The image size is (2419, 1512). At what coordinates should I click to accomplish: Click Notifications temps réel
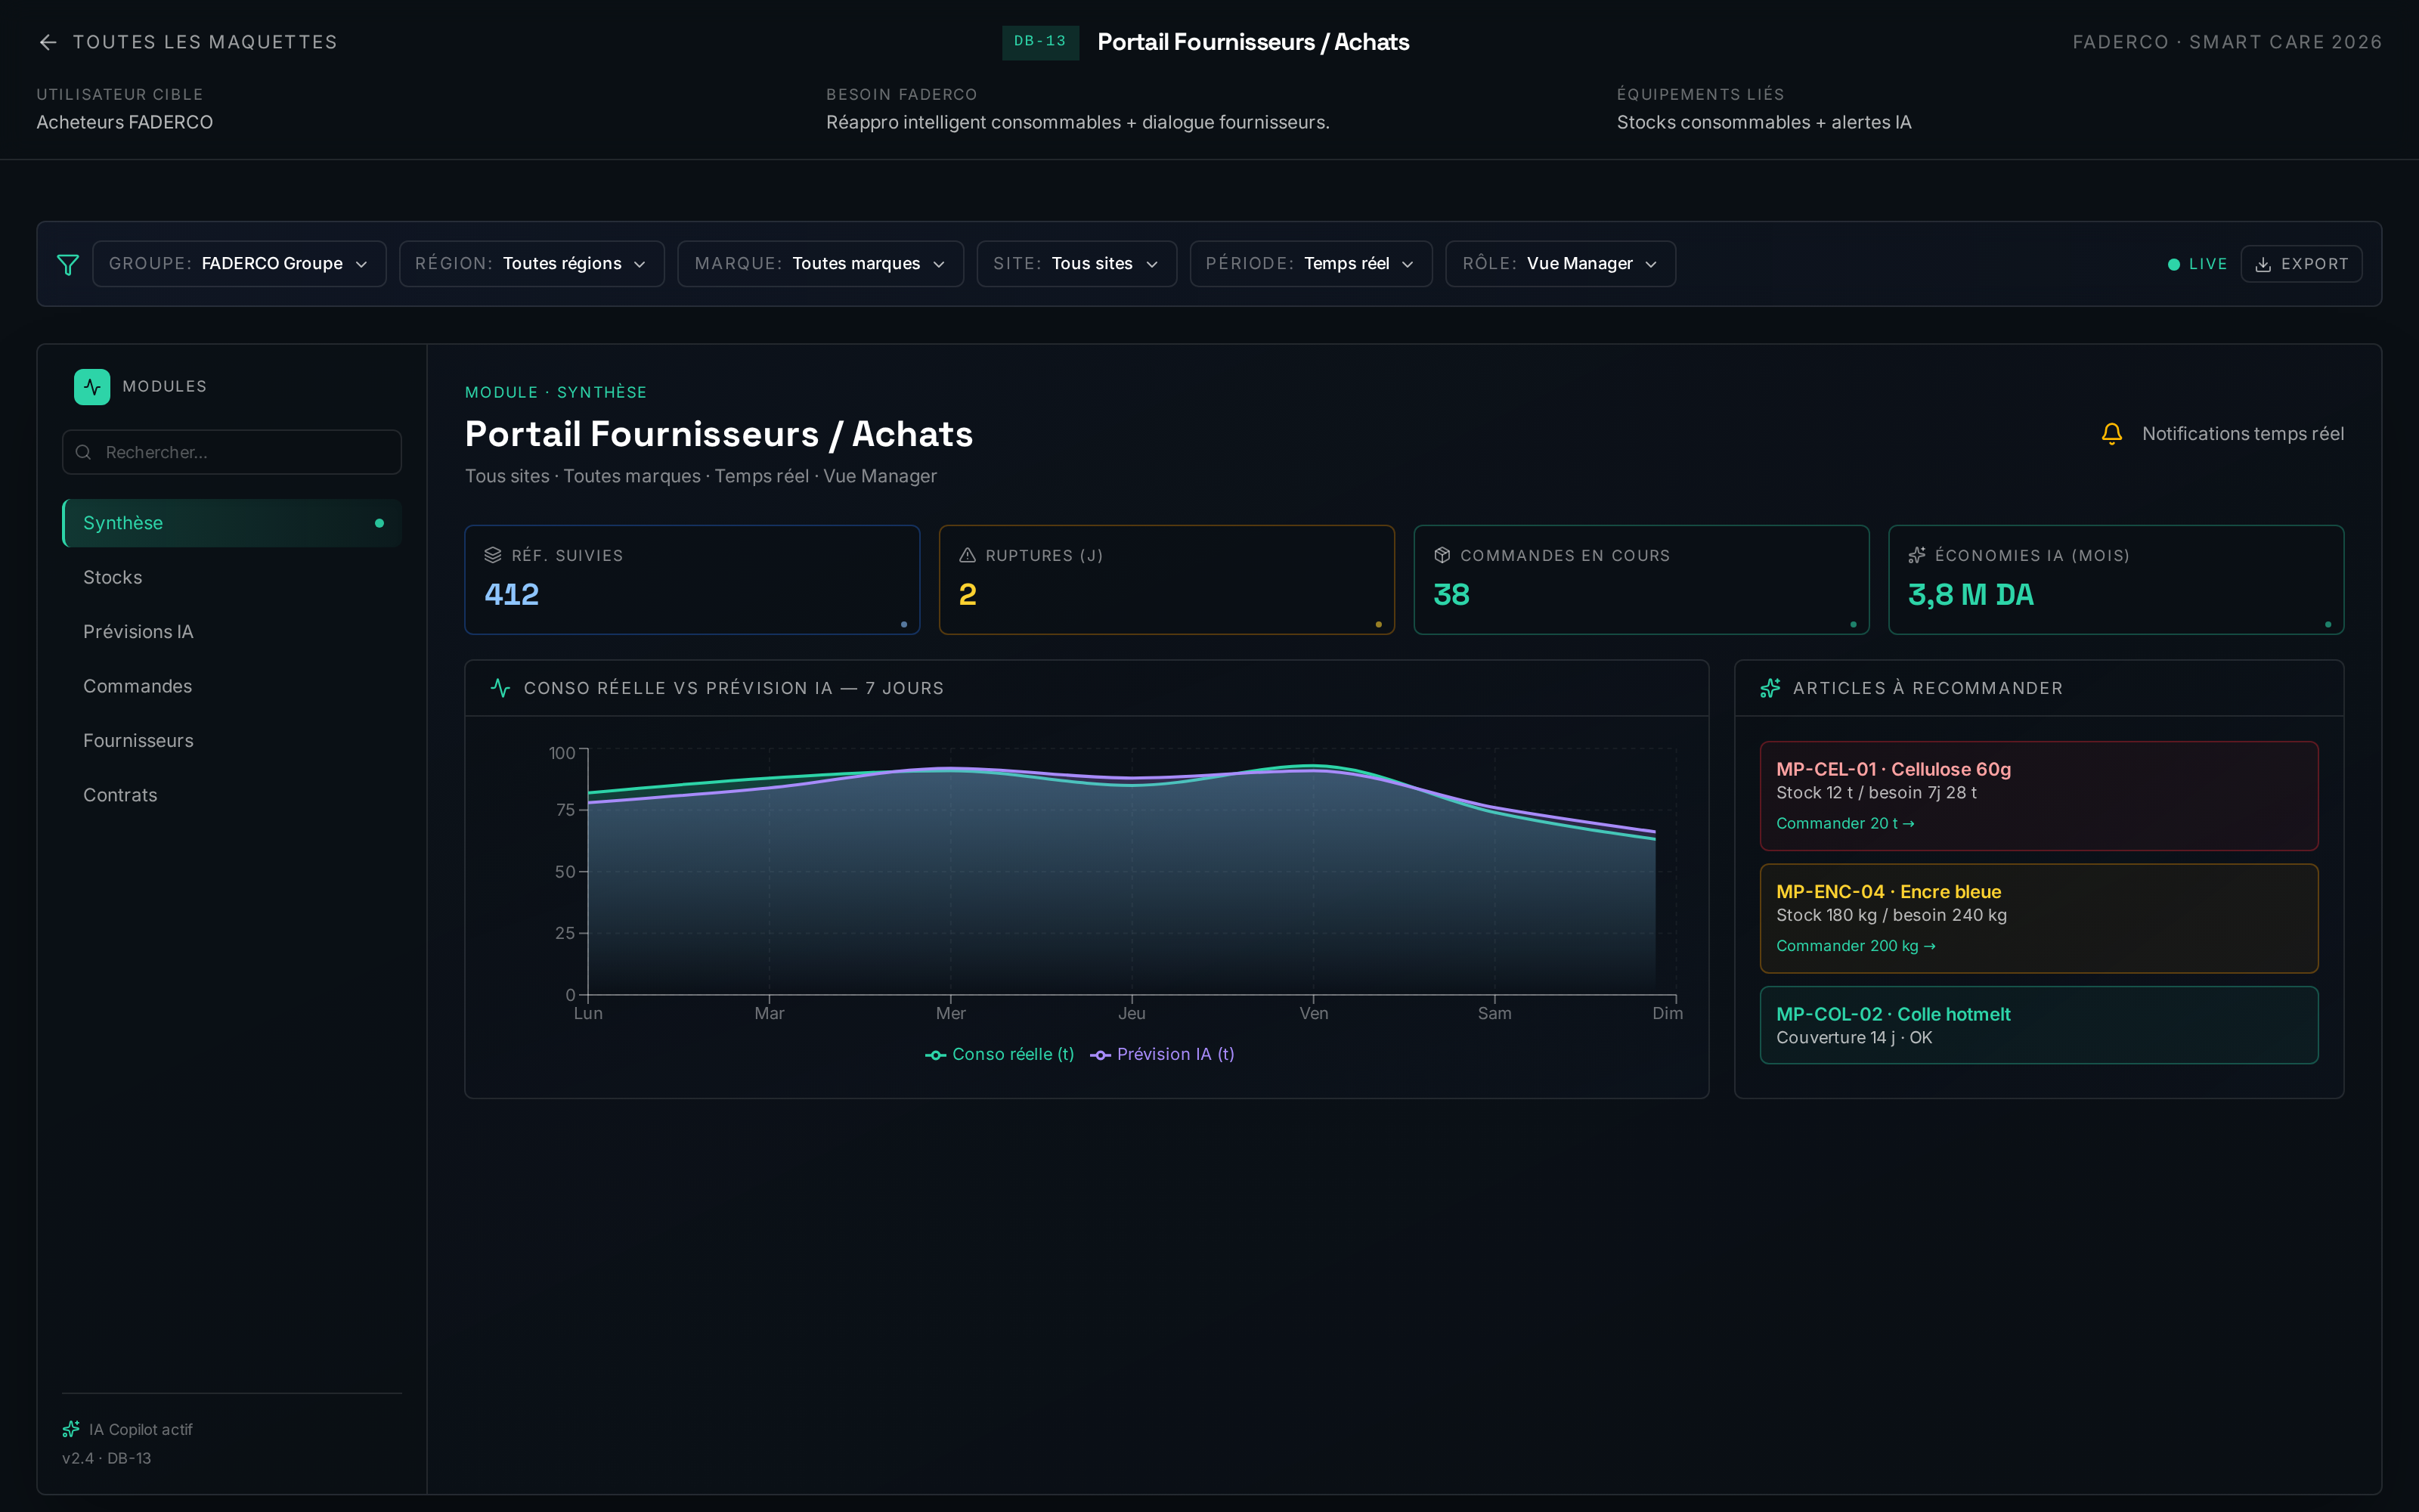tap(2242, 434)
